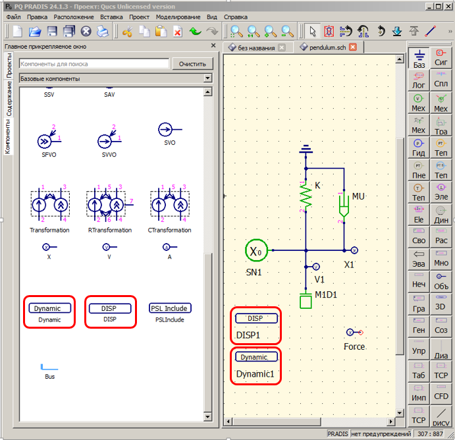Screen dimensions: 455x440
Task: Select the pointer selection tool
Action: pyautogui.click(x=313, y=31)
